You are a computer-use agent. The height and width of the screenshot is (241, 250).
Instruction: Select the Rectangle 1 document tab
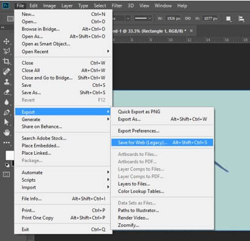[x=150, y=31]
